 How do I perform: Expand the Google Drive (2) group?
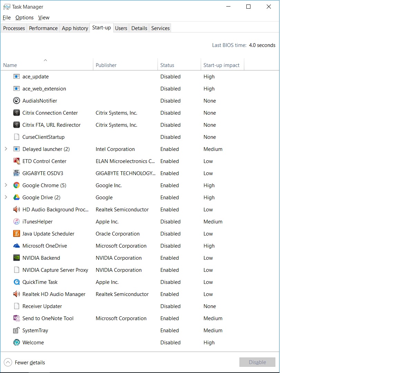tap(6, 197)
